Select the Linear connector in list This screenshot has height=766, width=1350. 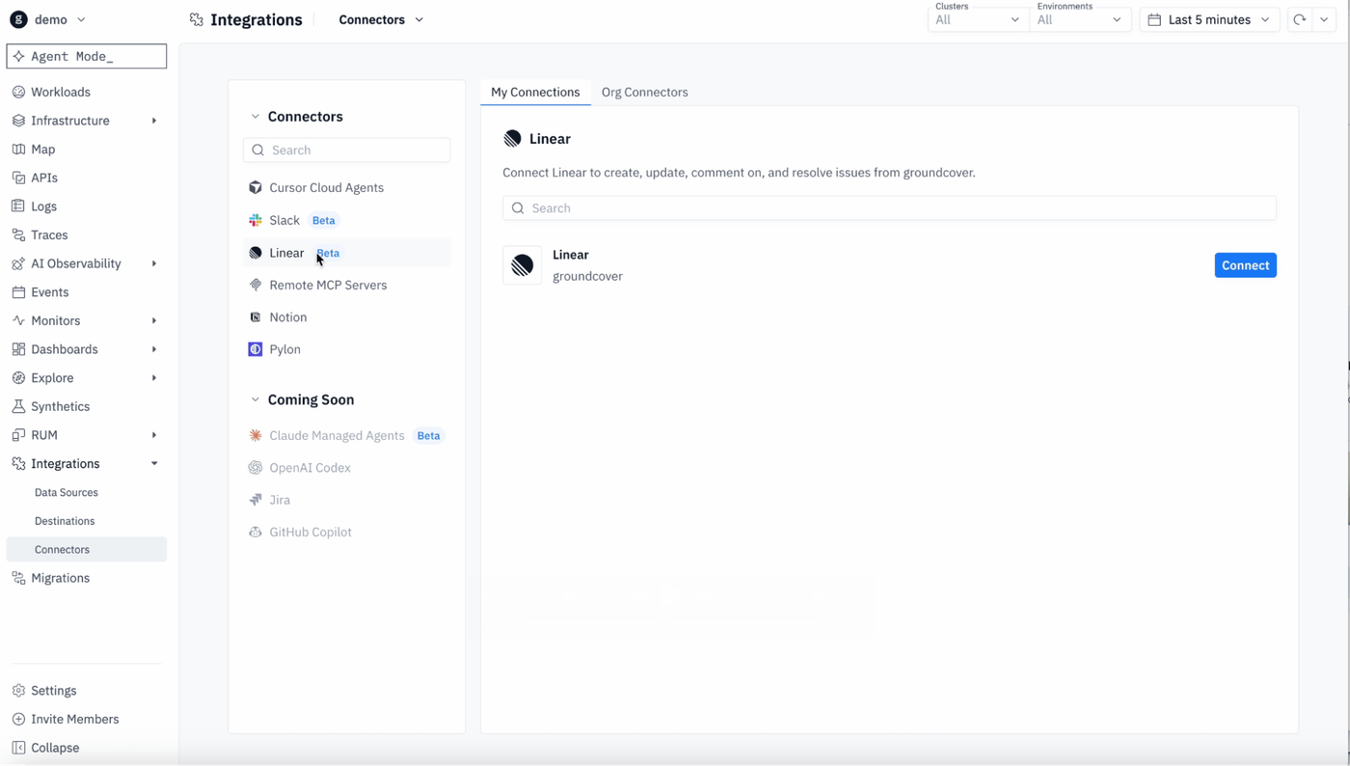(347, 253)
